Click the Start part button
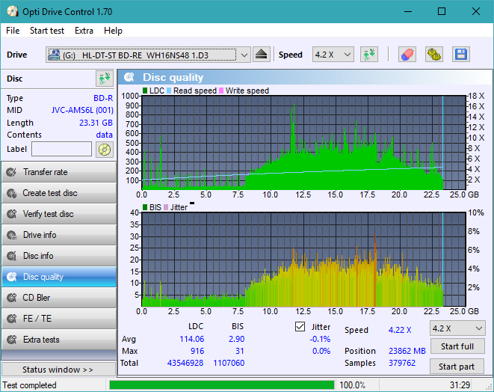Screen dimensions: 494x392 click(x=457, y=367)
